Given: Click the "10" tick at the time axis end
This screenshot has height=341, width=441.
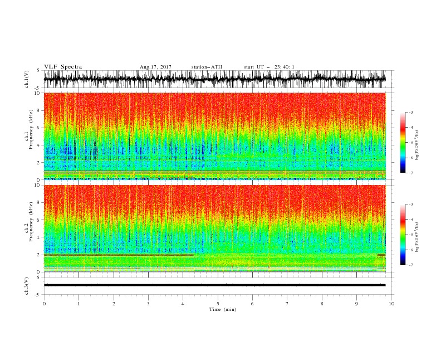Looking at the screenshot, I should (x=391, y=304).
